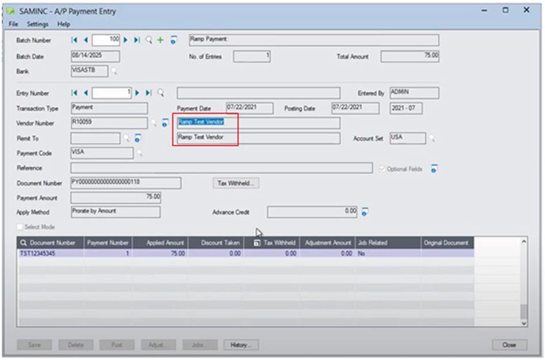The width and height of the screenshot is (545, 360).
Task: Open the Apply Method dropdown
Action: (x=116, y=212)
